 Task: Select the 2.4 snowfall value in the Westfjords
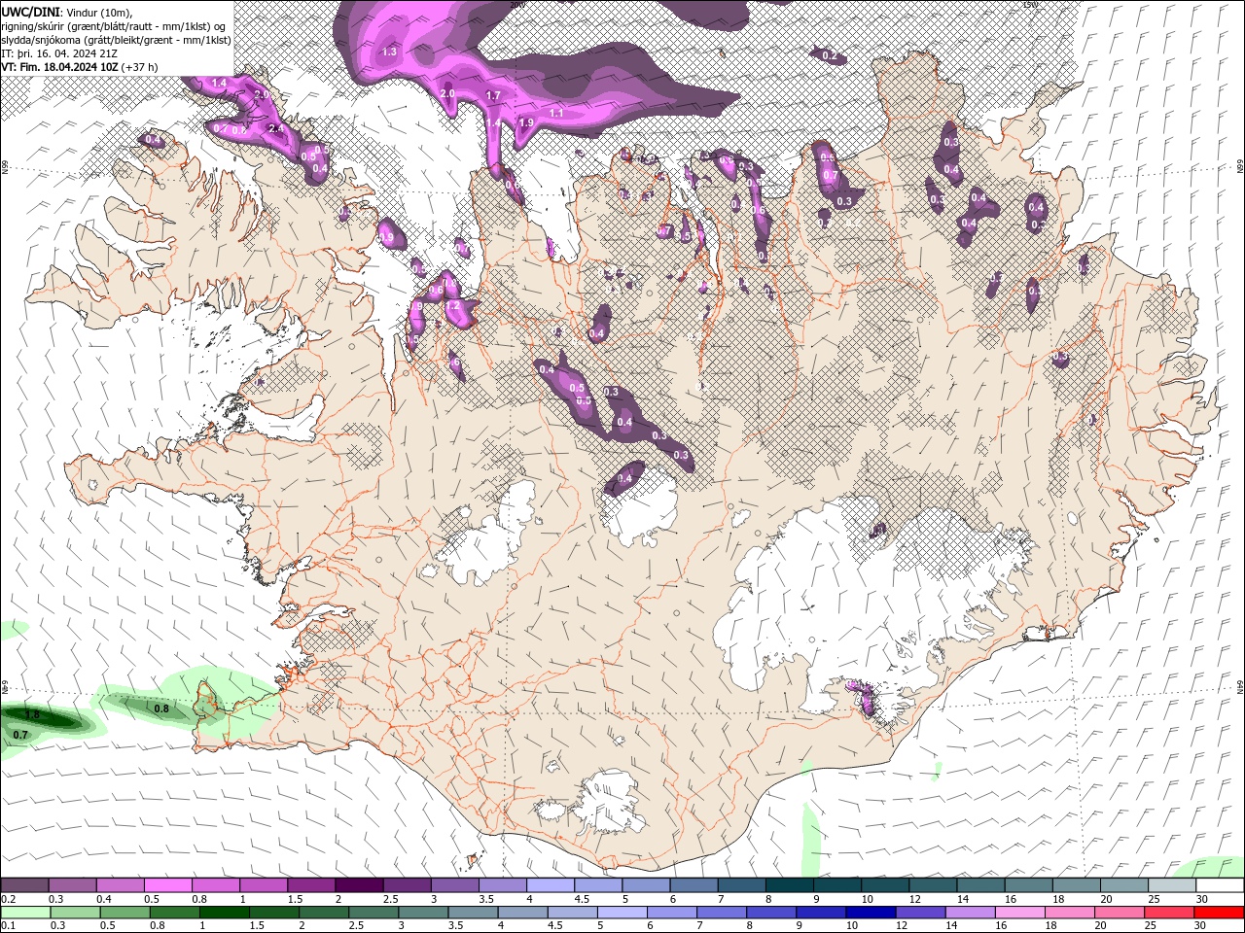(275, 128)
